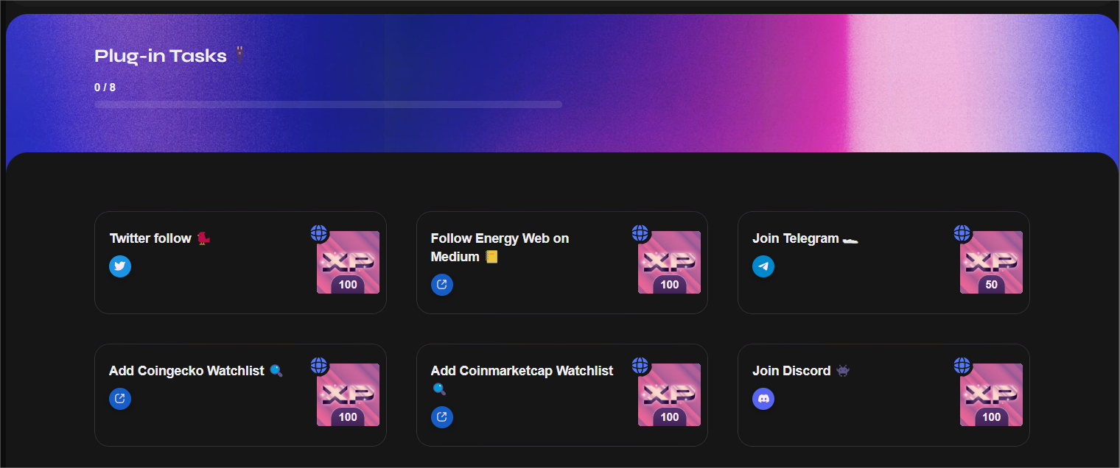
Task: Select XP reward image on Twitter follow card
Action: tap(348, 263)
